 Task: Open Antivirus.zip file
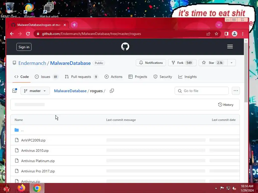[30, 181]
